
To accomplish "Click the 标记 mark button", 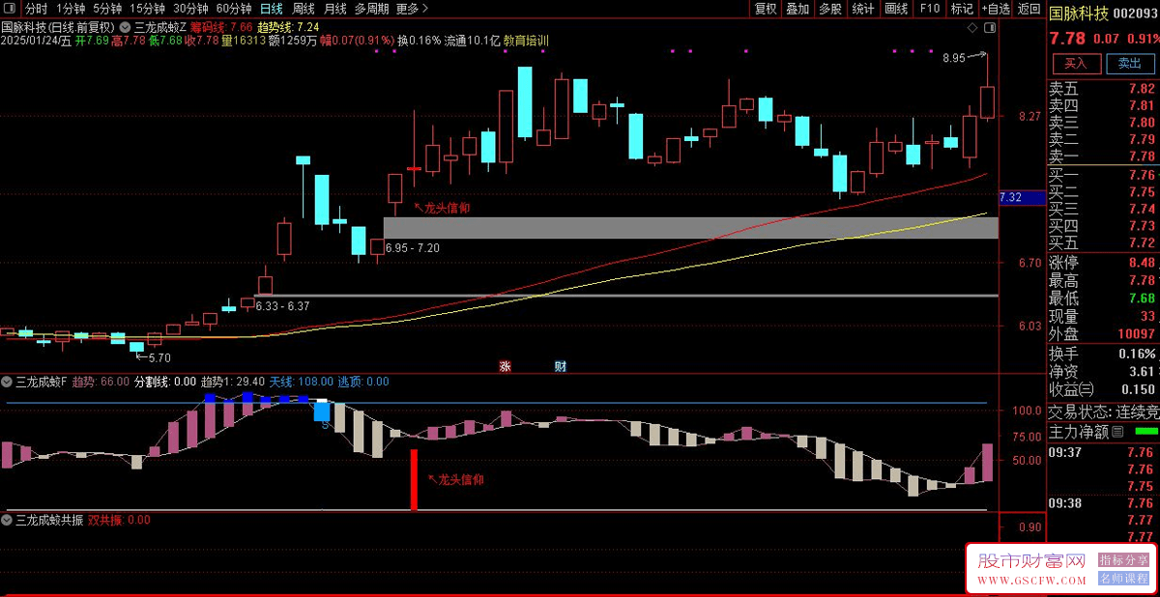I will coord(962,9).
